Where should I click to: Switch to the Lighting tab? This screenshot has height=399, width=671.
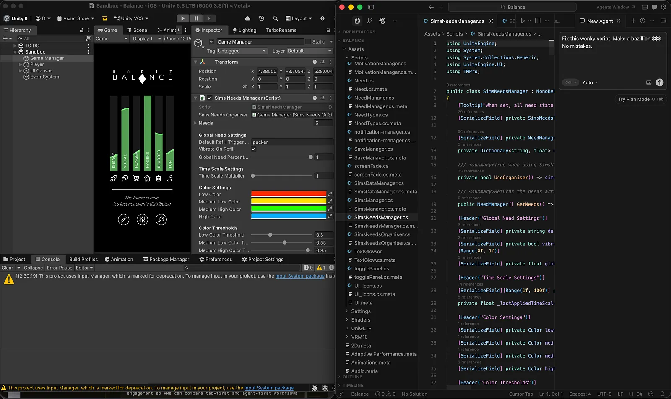click(244, 30)
